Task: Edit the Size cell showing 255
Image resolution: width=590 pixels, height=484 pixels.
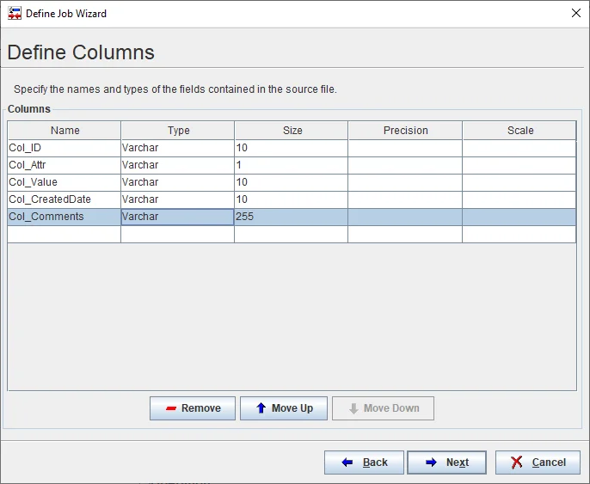Action: 291,217
